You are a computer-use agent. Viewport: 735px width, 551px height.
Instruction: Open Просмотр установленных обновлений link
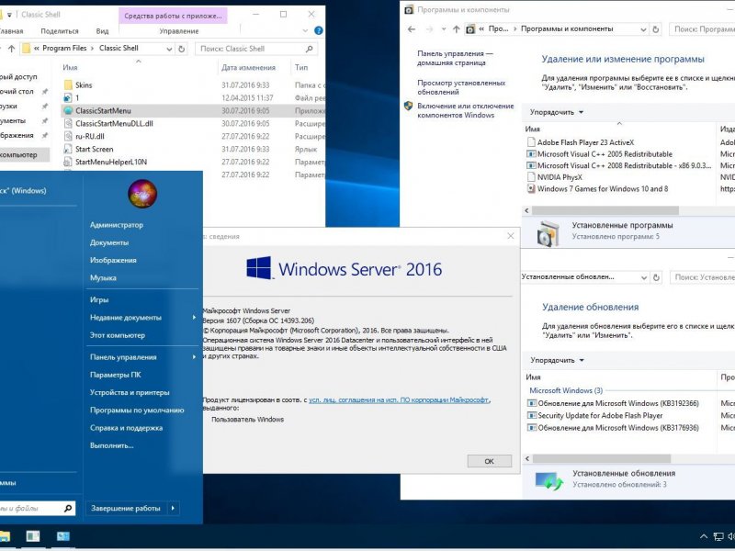461,87
